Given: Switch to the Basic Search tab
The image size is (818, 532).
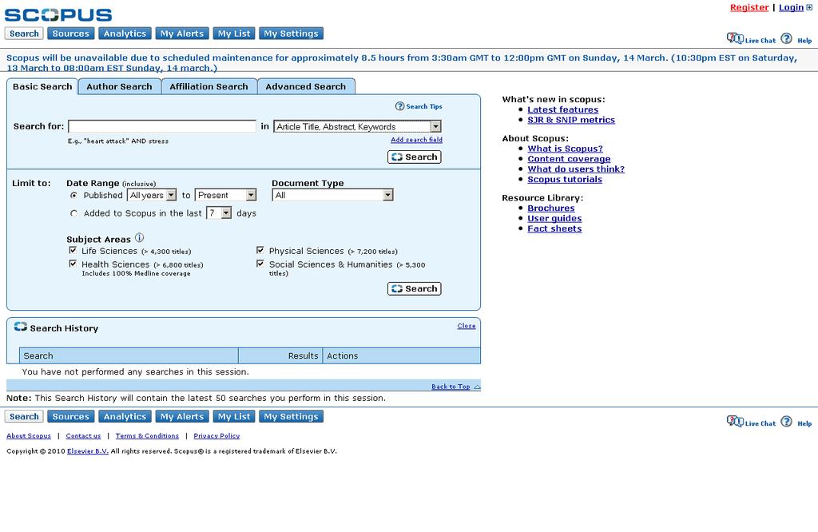Looking at the screenshot, I should 42,86.
